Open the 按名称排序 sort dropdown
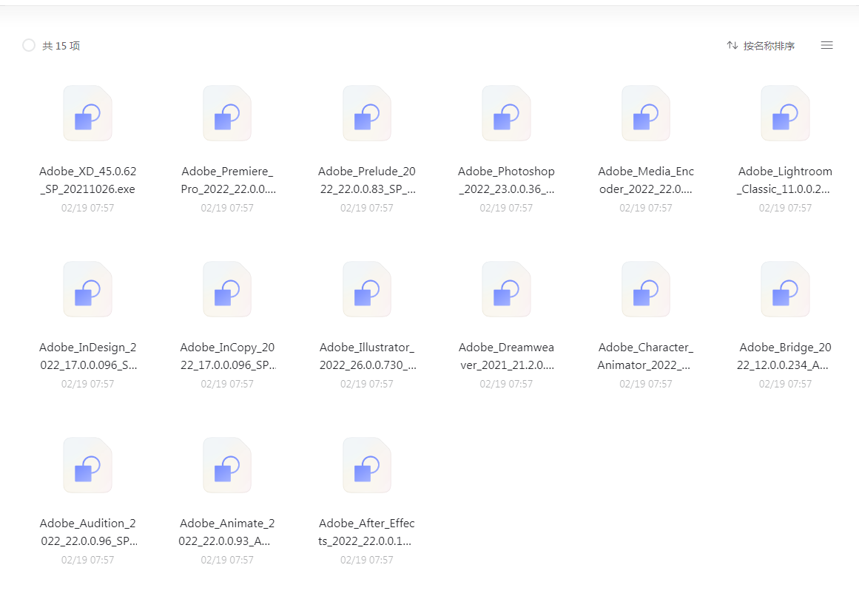Viewport: 859px width, 596px height. [x=769, y=46]
